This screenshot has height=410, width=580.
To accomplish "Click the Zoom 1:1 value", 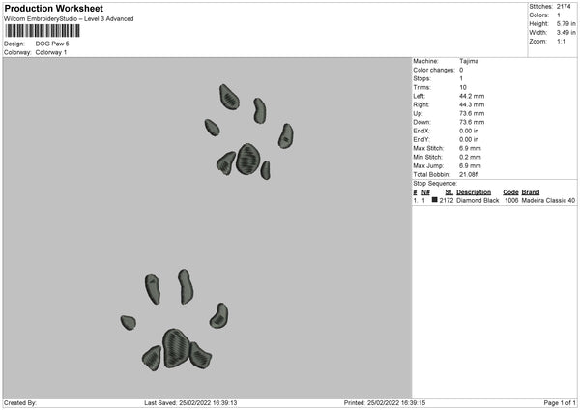I will pos(561,41).
